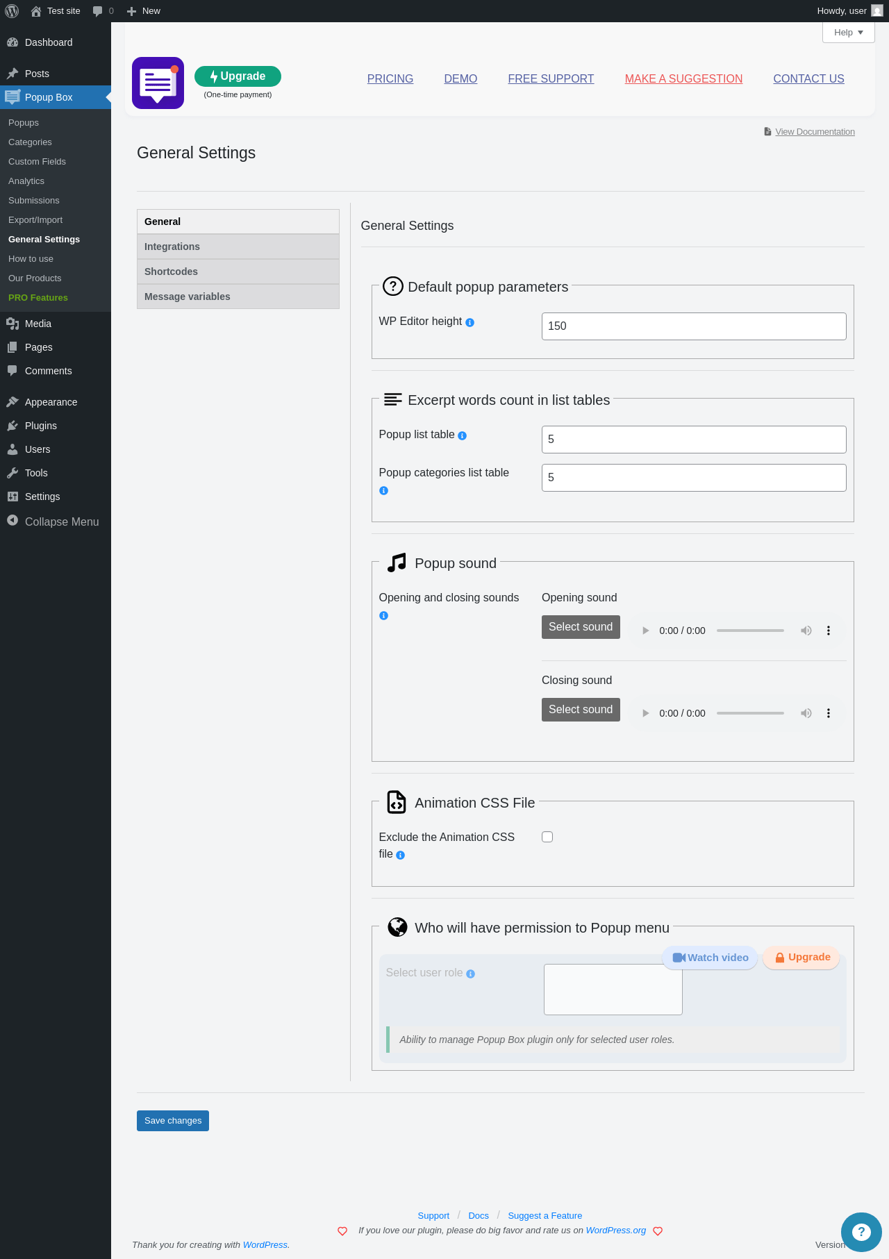The width and height of the screenshot is (889, 1259).
Task: Open the View Documentation link
Action: [815, 132]
